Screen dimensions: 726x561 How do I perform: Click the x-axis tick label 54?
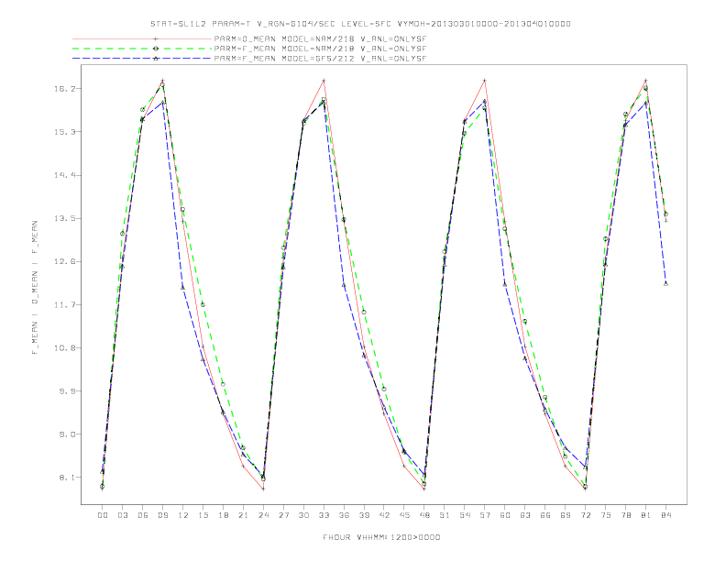tap(465, 515)
